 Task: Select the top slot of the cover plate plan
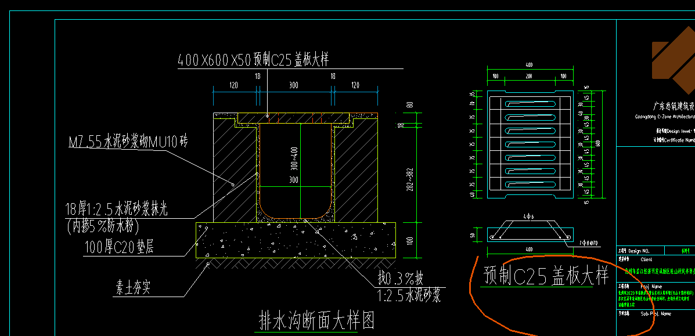pyautogui.click(x=531, y=104)
